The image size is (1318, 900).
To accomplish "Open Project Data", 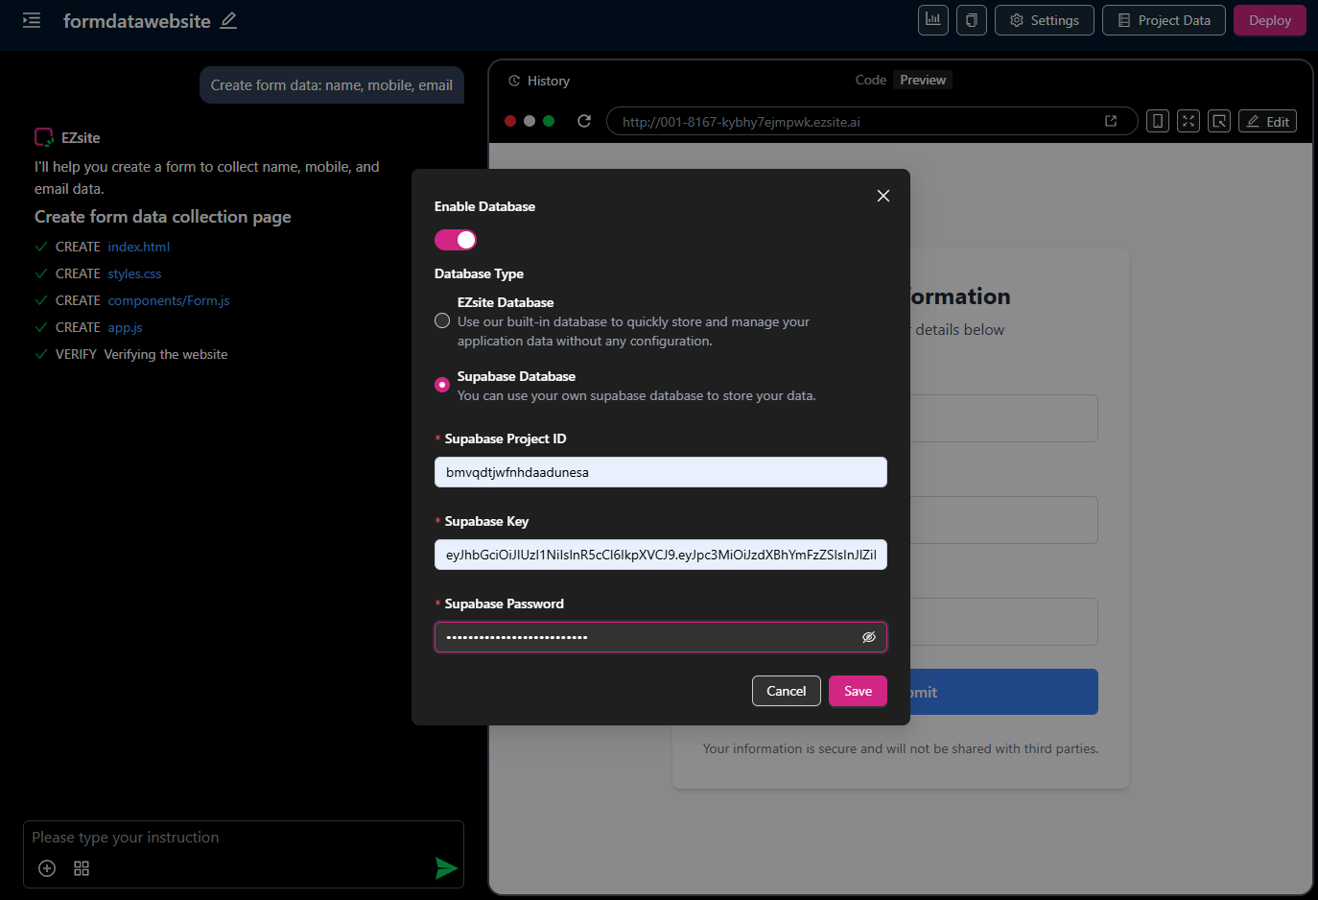I will [1165, 20].
